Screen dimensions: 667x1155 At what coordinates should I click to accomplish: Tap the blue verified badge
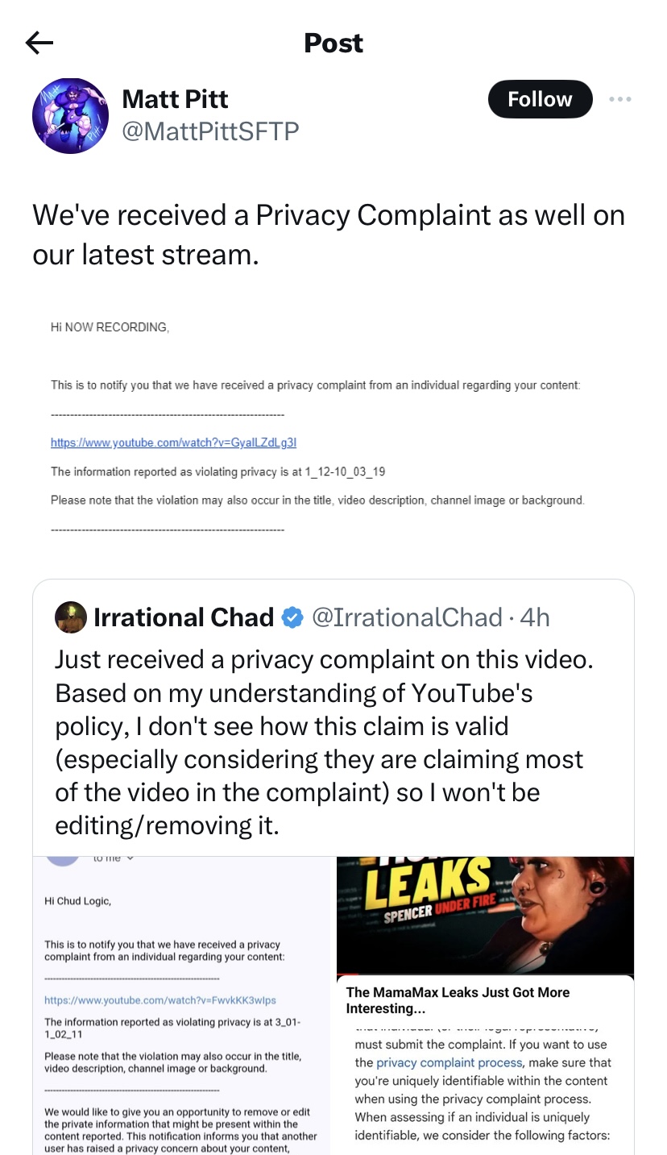pos(292,617)
